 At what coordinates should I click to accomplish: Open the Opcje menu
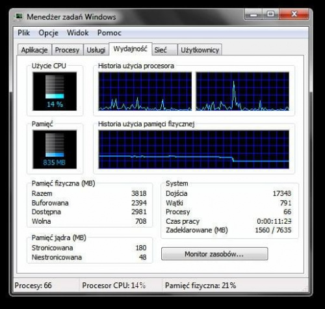pyautogui.click(x=48, y=33)
